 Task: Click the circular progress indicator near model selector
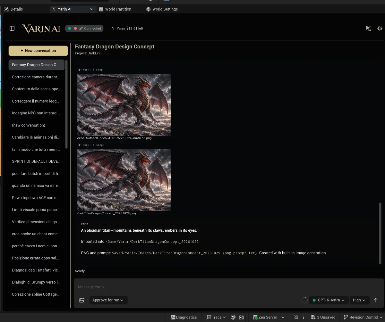click(304, 300)
